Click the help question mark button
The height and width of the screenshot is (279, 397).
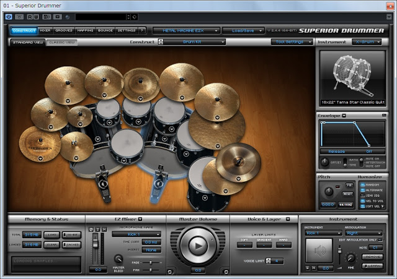point(142,30)
